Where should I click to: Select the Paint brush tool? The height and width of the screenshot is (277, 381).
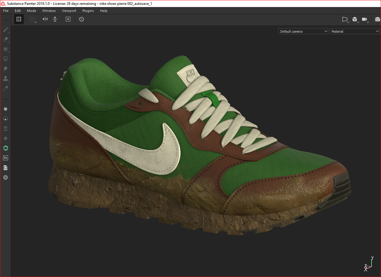(x=5, y=30)
